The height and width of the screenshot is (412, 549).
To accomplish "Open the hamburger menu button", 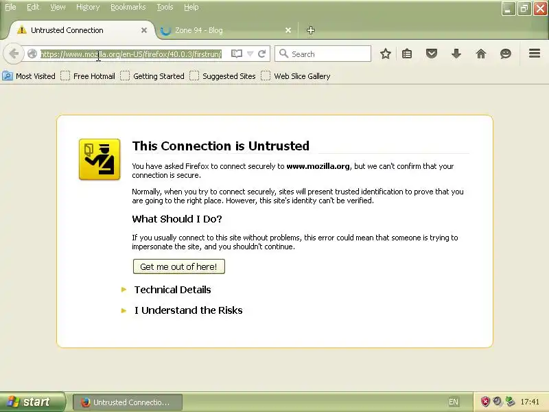I will (x=535, y=54).
